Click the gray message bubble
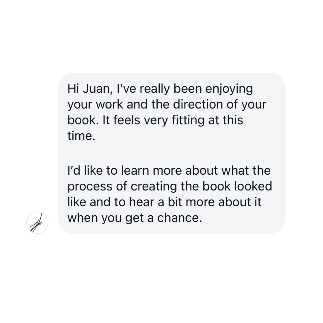 pos(172,153)
